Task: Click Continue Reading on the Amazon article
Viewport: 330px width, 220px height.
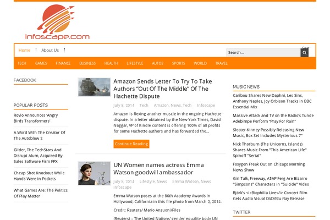Action: 131,144
